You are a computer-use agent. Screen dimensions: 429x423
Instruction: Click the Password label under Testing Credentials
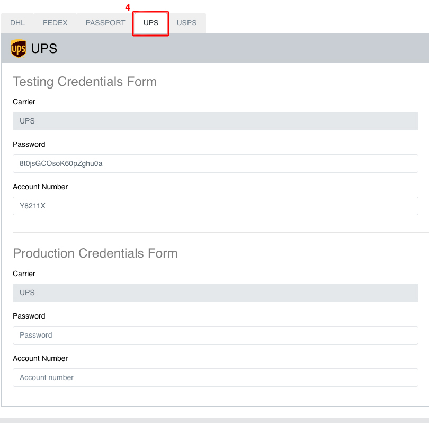(x=29, y=144)
